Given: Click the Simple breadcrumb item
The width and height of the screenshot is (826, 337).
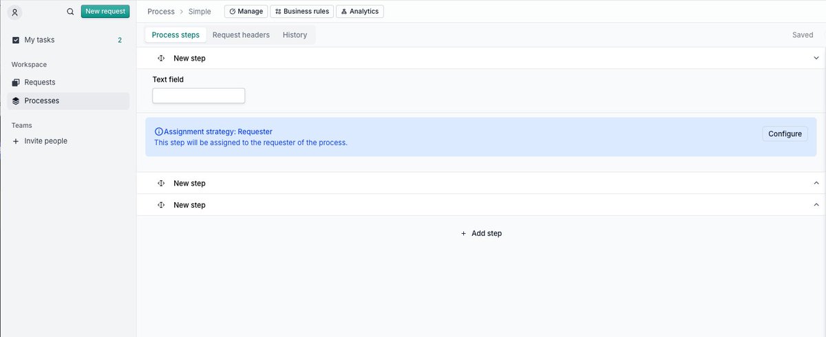Looking at the screenshot, I should pos(200,12).
